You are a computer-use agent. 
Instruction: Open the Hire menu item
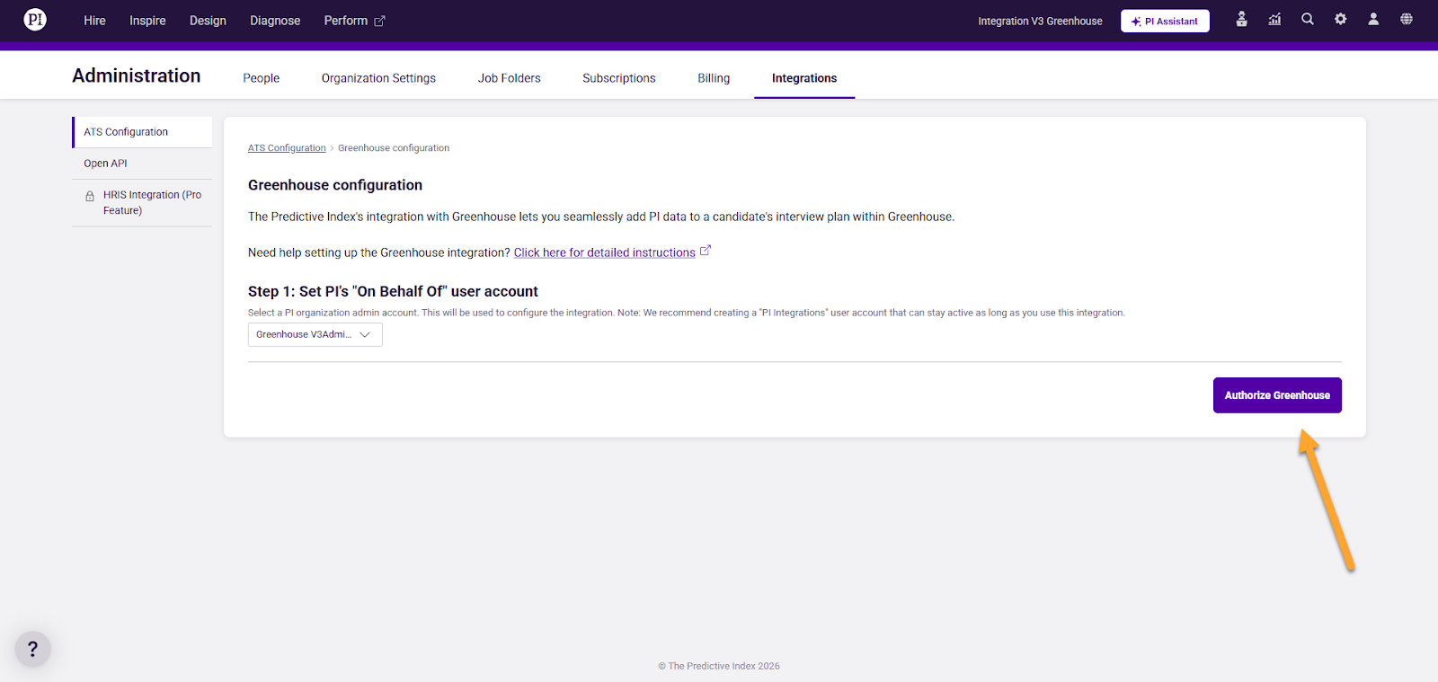coord(94,21)
